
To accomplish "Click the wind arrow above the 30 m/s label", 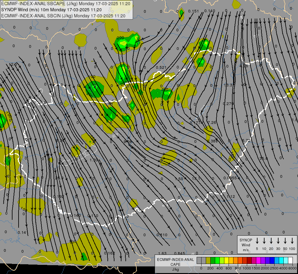I will pos(278,241).
